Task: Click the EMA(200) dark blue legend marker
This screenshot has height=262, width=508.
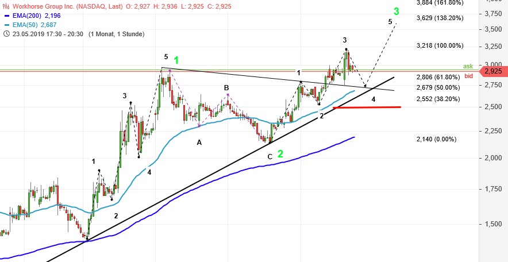Action: 6,16
